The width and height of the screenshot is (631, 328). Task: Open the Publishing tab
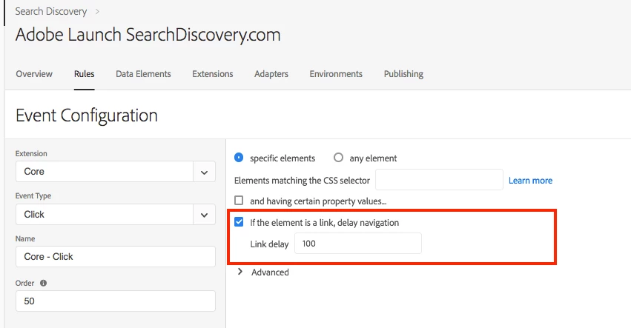tap(403, 74)
